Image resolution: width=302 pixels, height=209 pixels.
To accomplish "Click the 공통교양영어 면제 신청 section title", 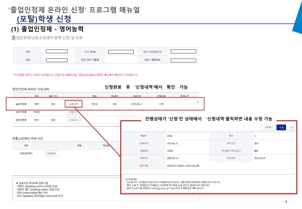I will [28, 138].
